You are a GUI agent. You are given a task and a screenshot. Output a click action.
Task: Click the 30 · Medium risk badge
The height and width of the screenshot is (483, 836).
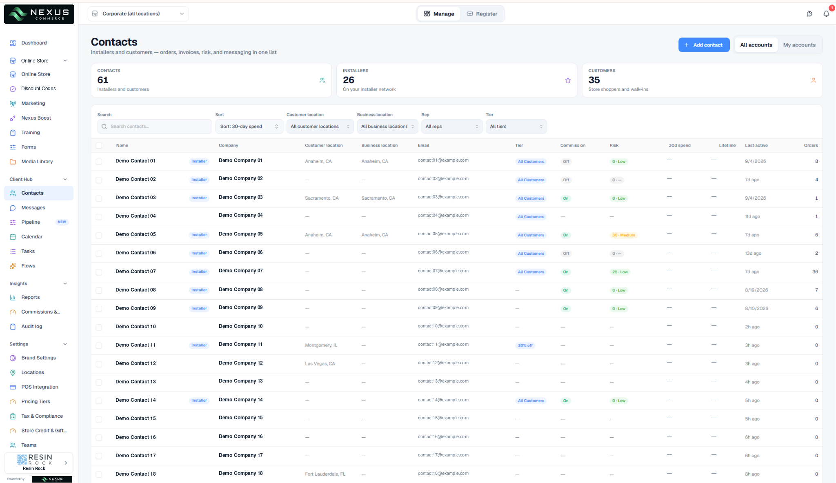pos(623,235)
